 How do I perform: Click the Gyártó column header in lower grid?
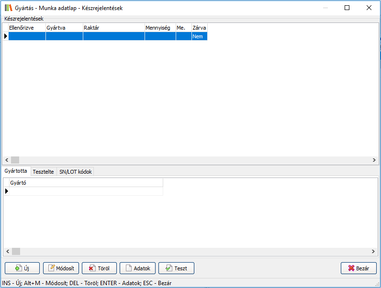(x=86, y=183)
